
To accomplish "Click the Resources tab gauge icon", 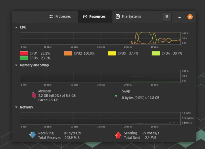I will click(85, 17).
